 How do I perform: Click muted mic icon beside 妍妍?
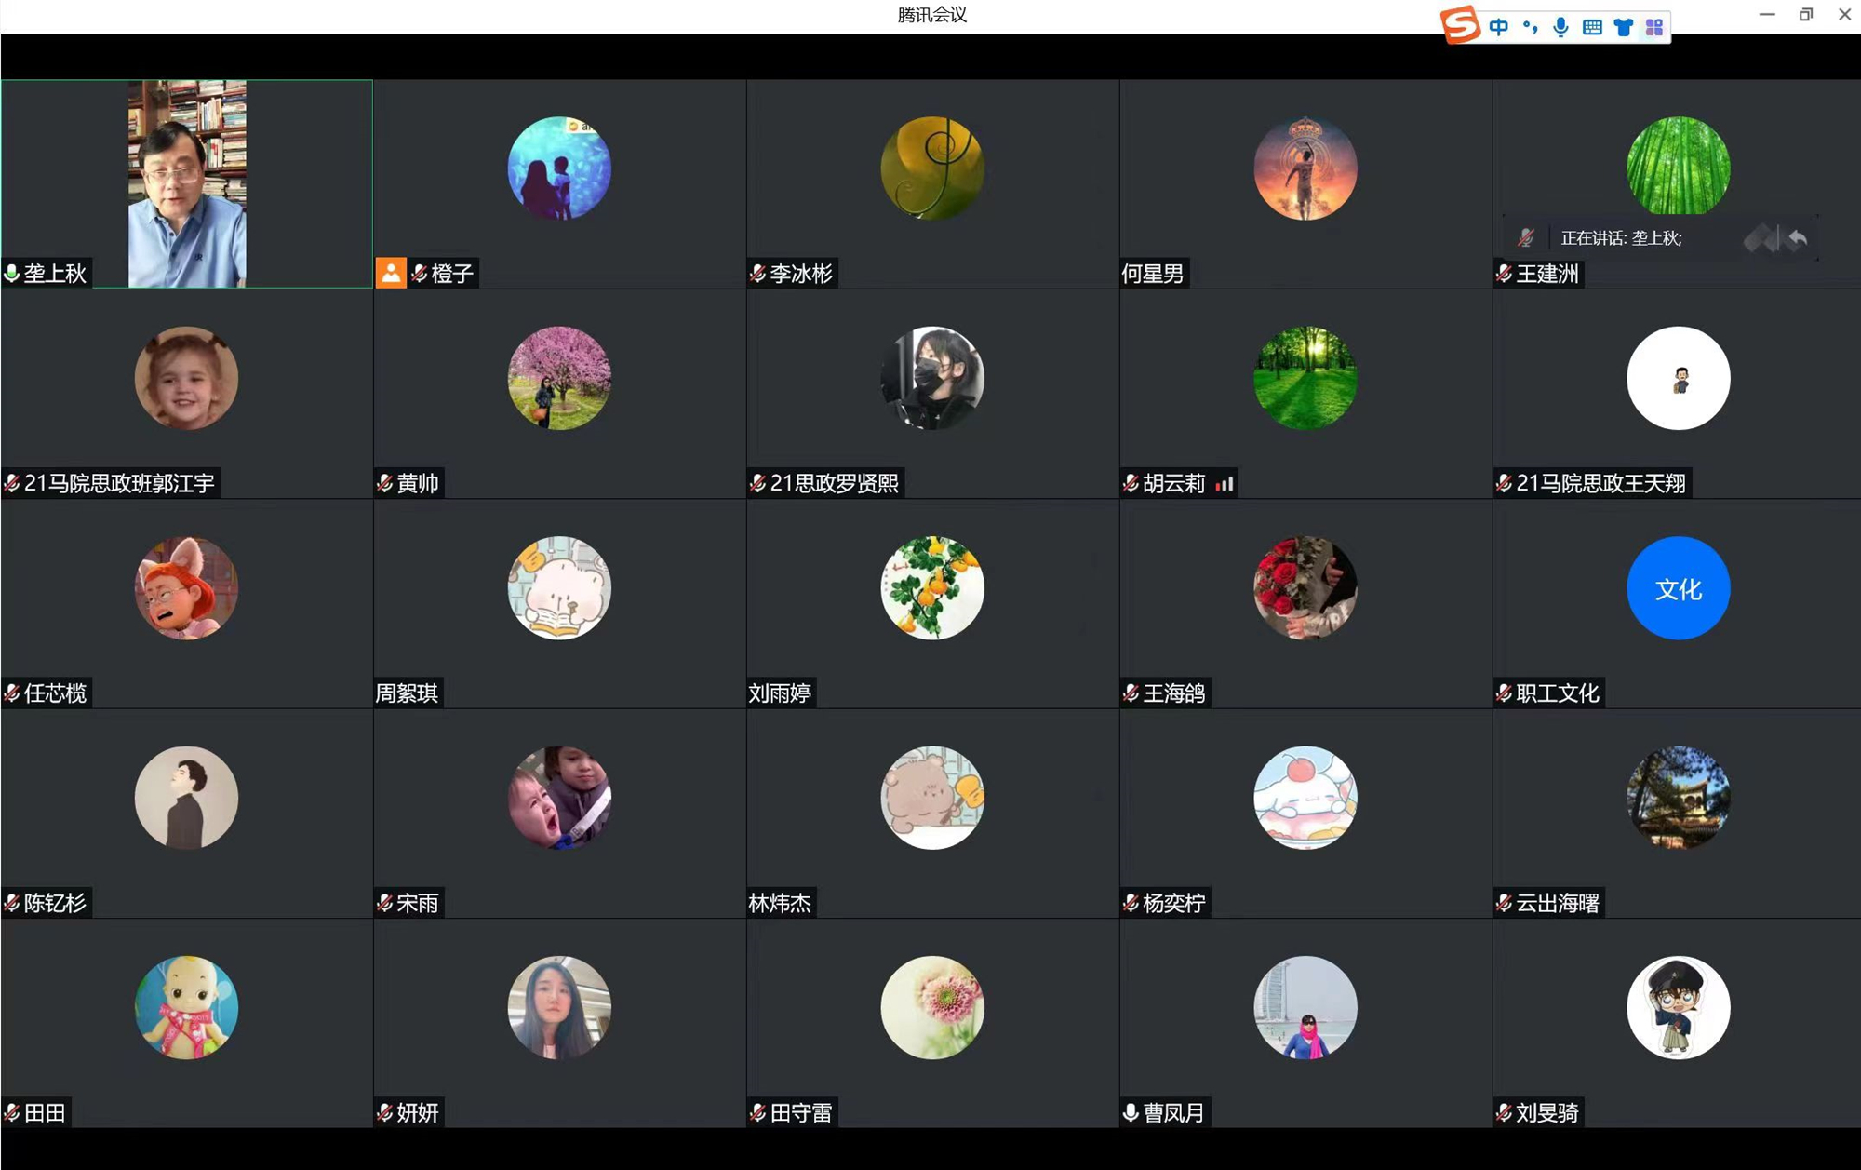(385, 1112)
